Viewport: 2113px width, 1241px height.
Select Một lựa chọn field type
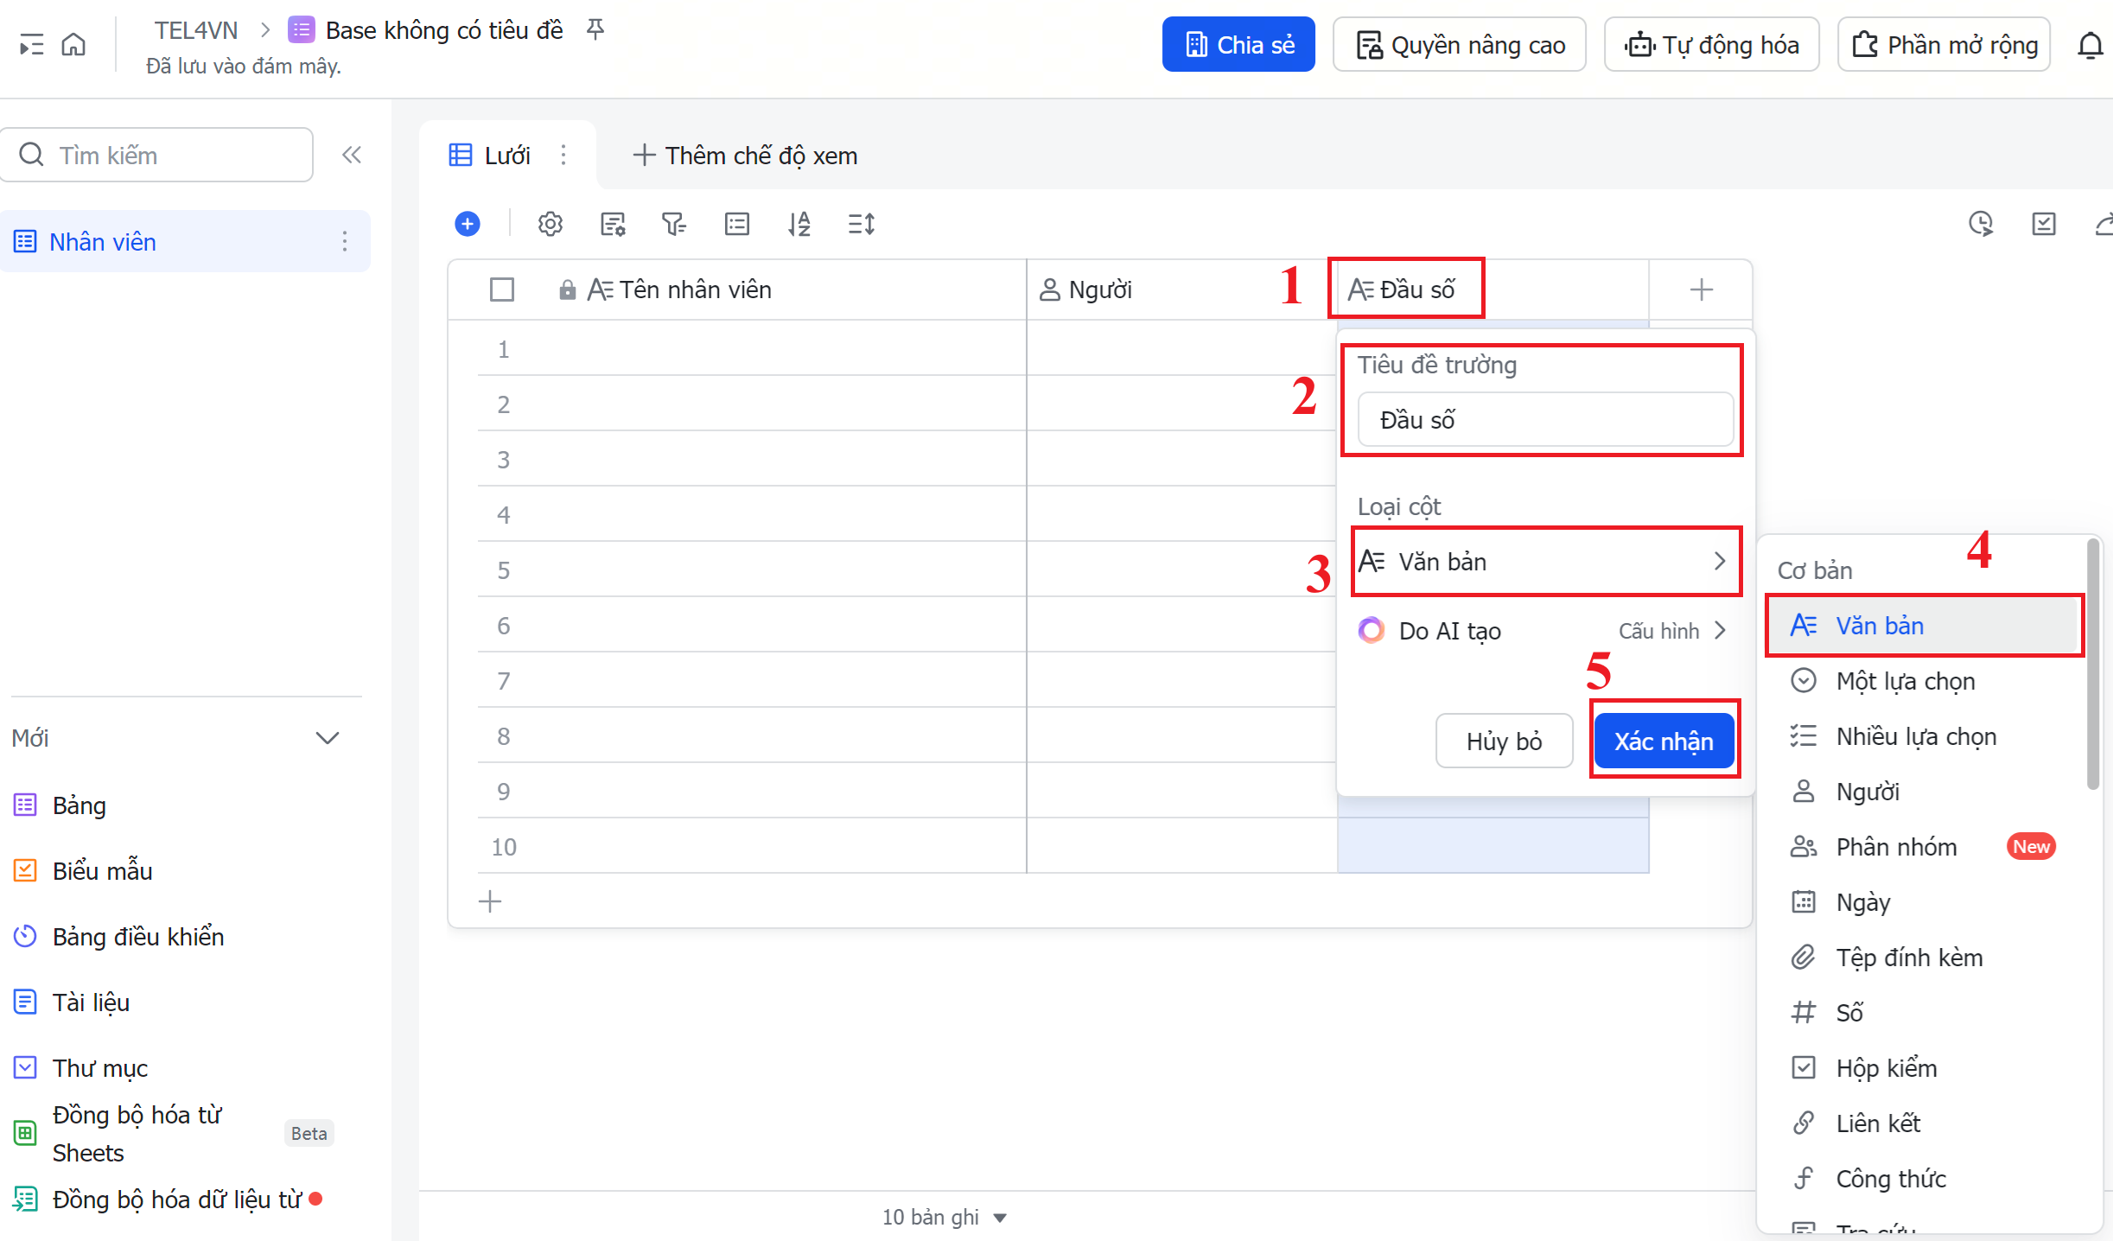[1905, 681]
